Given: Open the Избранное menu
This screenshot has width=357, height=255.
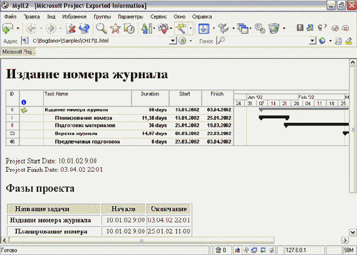Looking at the screenshot, I should [x=75, y=17].
